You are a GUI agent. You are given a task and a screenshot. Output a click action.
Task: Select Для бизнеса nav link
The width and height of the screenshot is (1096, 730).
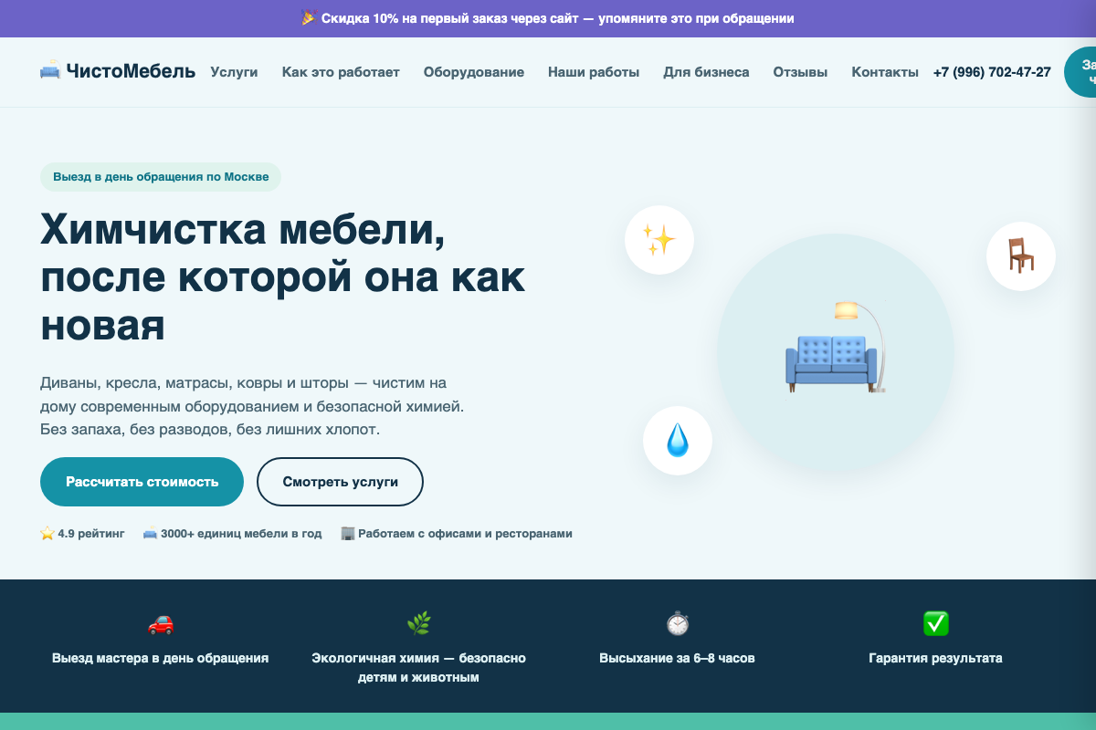tap(706, 72)
